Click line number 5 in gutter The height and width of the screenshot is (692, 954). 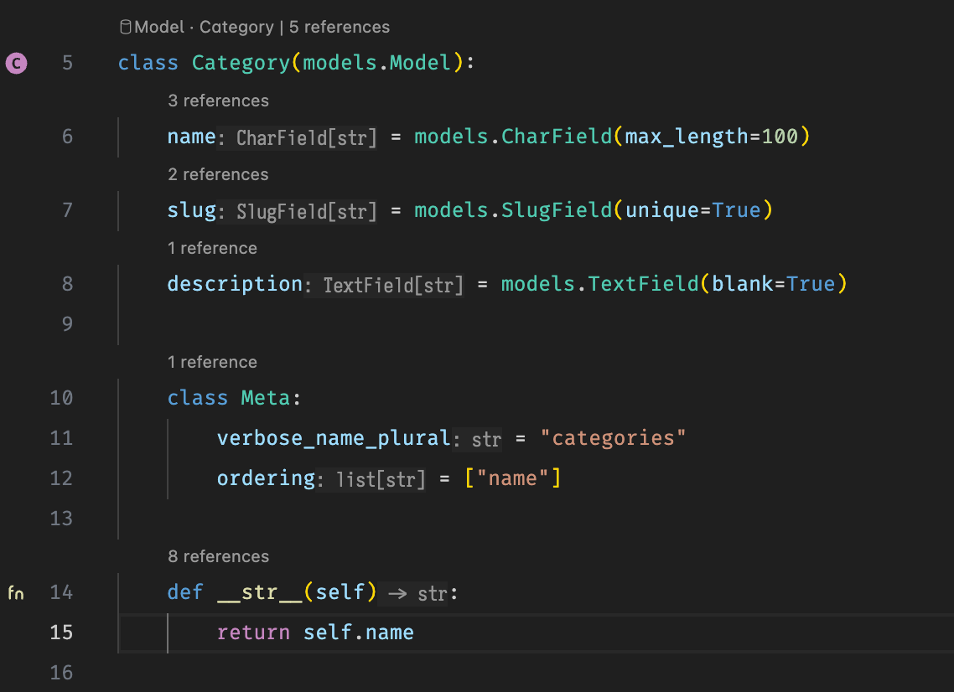click(67, 63)
